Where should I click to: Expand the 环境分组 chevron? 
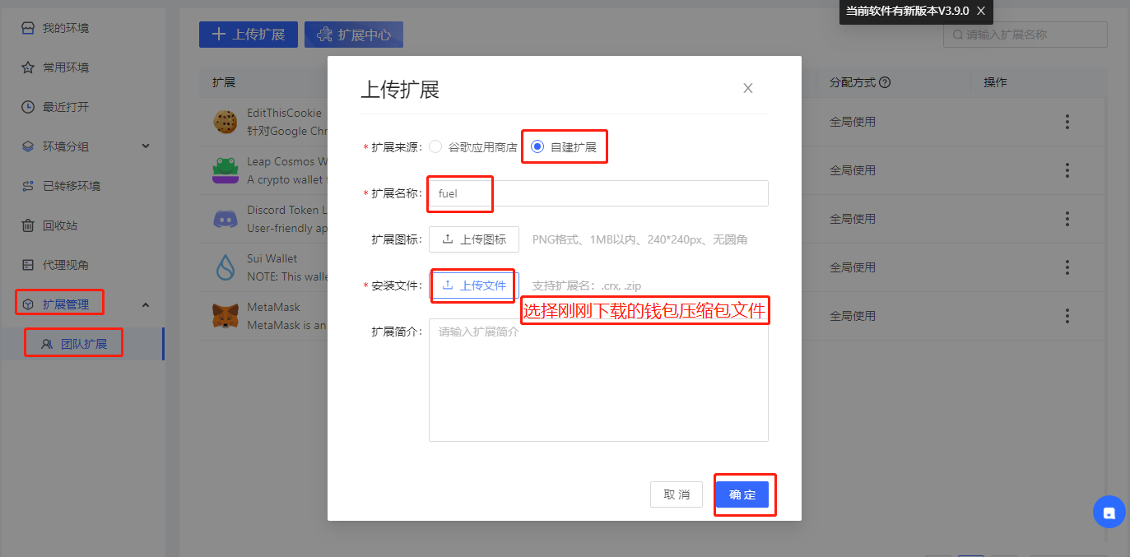coord(146,146)
